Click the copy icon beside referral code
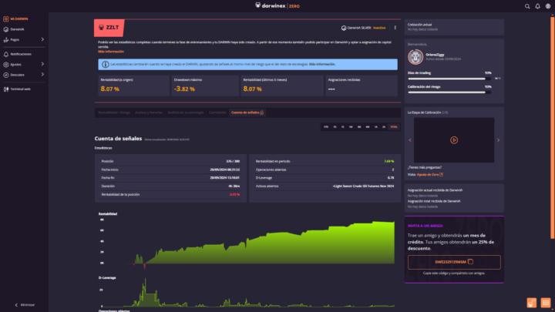Screen dimensions: 555x312 pyautogui.click(x=470, y=262)
